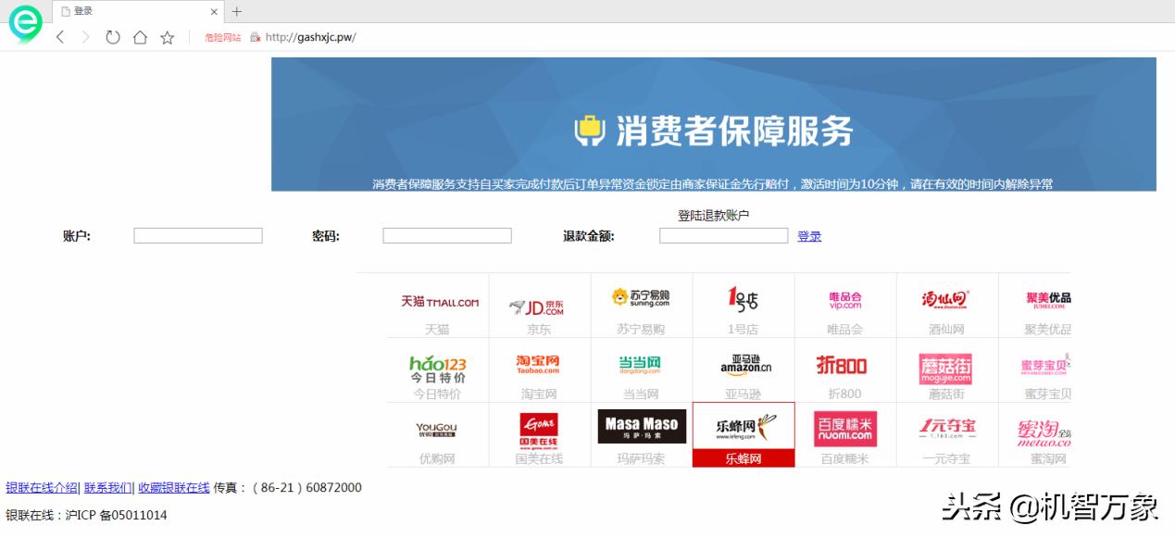Click the 登录 login link
1175x538 pixels.
[x=808, y=236]
